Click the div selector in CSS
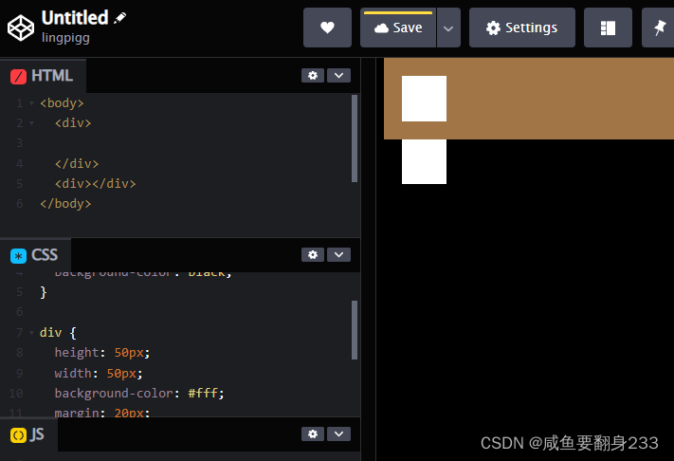The image size is (674, 461). pos(51,332)
